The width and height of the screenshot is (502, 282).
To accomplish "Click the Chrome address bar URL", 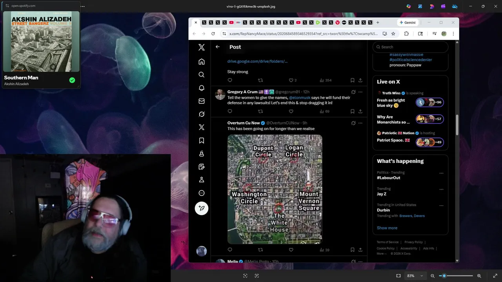I will pyautogui.click(x=303, y=34).
